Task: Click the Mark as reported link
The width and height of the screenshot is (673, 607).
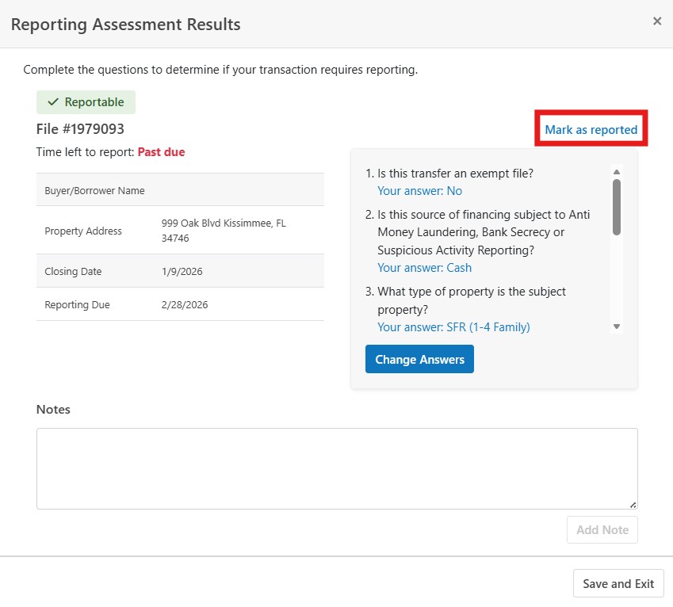Action: click(591, 129)
